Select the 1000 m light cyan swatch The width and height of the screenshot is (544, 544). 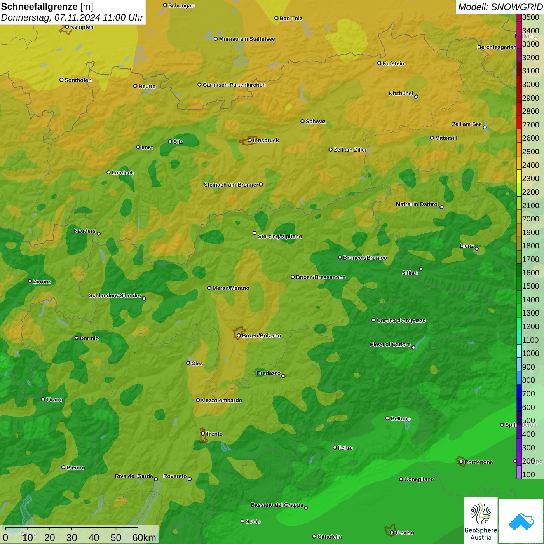(x=519, y=351)
